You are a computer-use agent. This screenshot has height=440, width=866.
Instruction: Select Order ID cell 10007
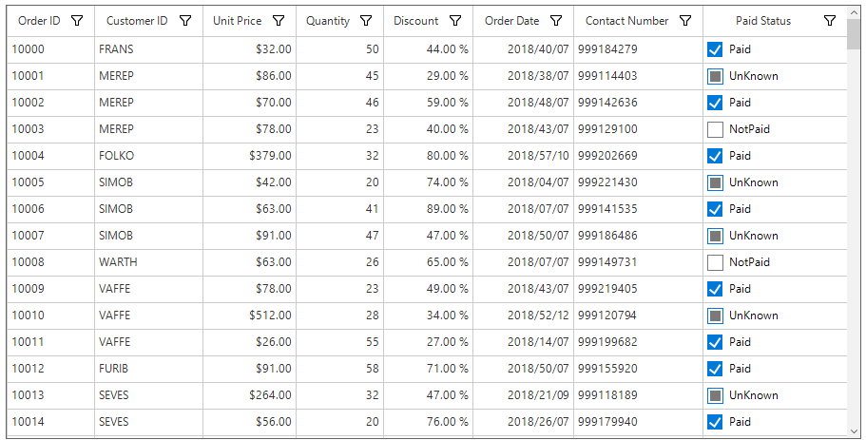(x=50, y=236)
